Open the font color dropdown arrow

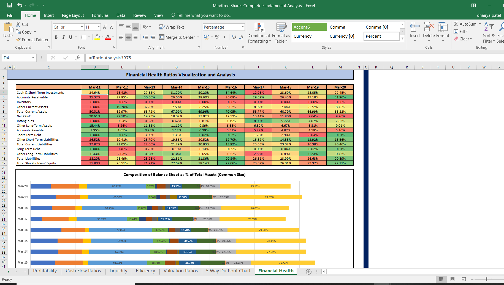point(113,37)
